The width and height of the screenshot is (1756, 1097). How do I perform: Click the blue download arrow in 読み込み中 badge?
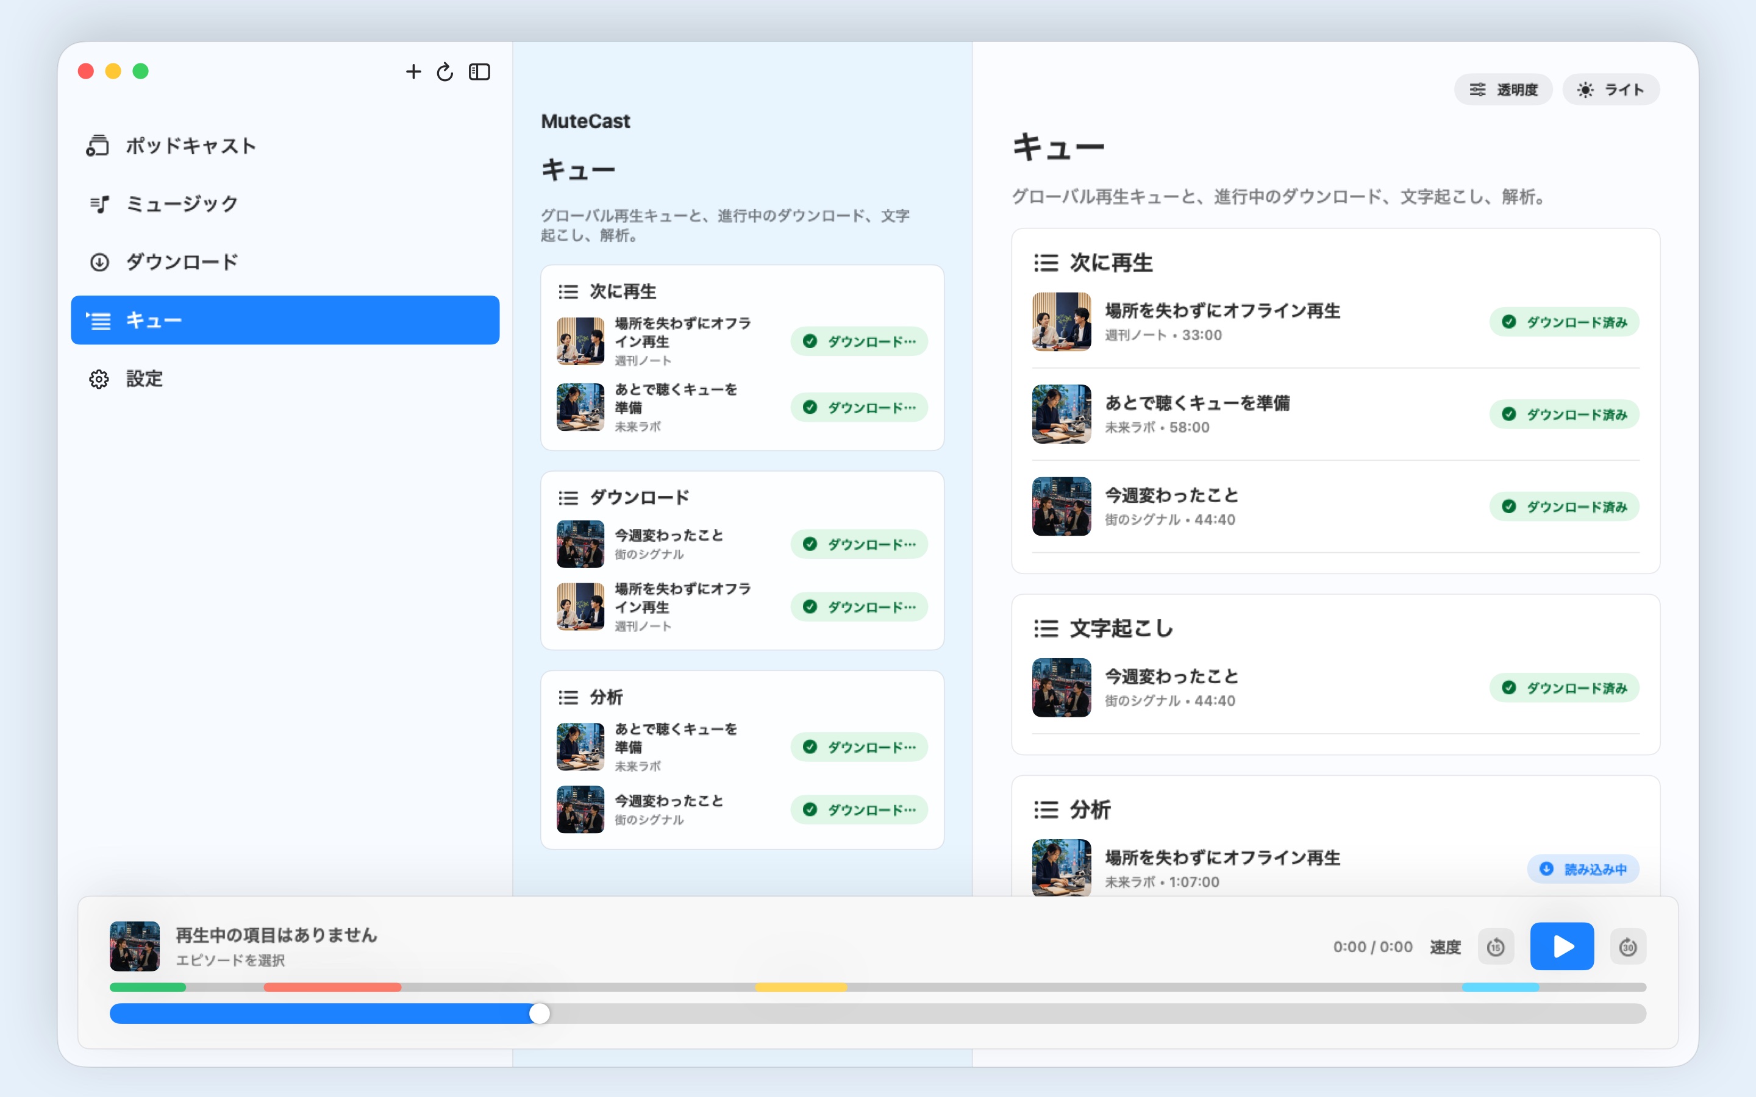pyautogui.click(x=1546, y=868)
